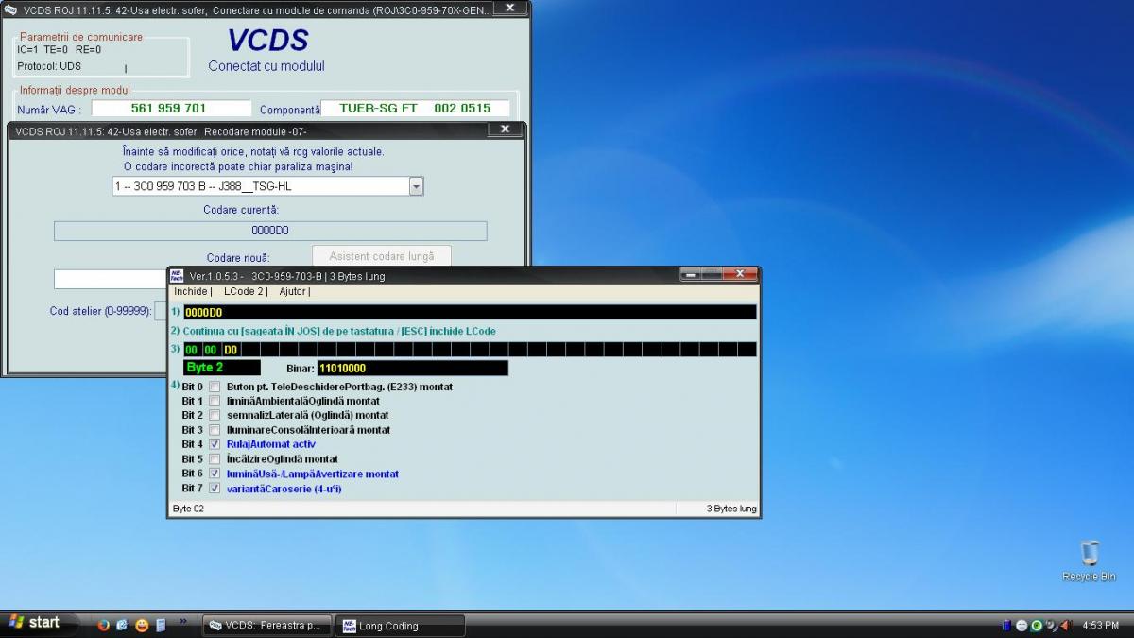The image size is (1134, 638).
Task: Open the Ajutor help menu
Action: (x=294, y=291)
